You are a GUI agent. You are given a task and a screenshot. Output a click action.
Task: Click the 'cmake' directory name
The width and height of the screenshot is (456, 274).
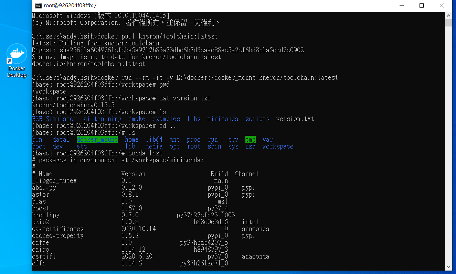[x=137, y=119]
